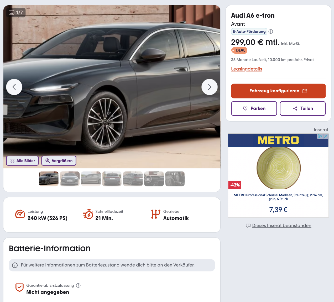Select the last seat interior thumbnail
334x302 pixels.
point(175,179)
